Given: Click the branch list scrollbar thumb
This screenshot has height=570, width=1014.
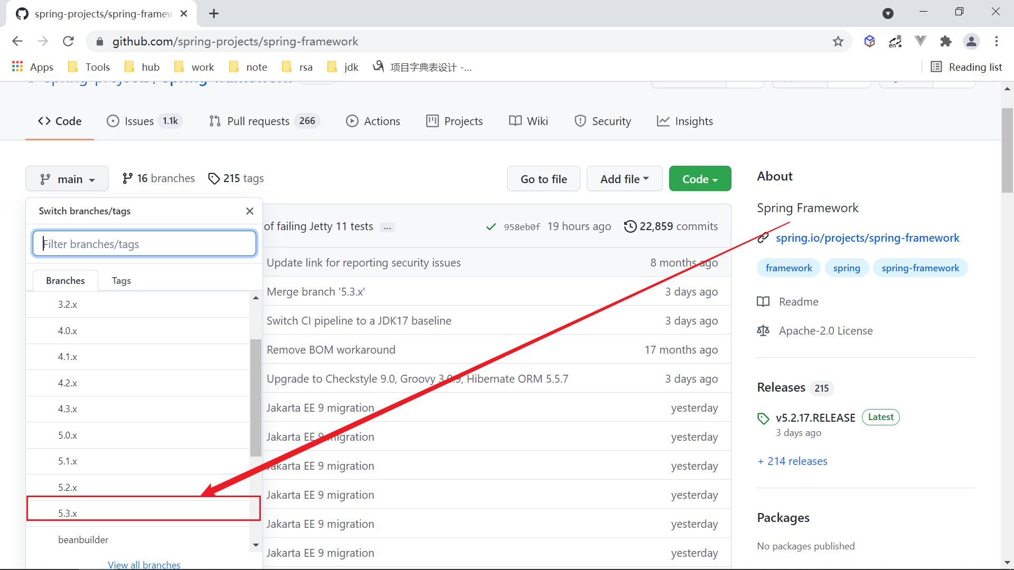Looking at the screenshot, I should (x=256, y=397).
